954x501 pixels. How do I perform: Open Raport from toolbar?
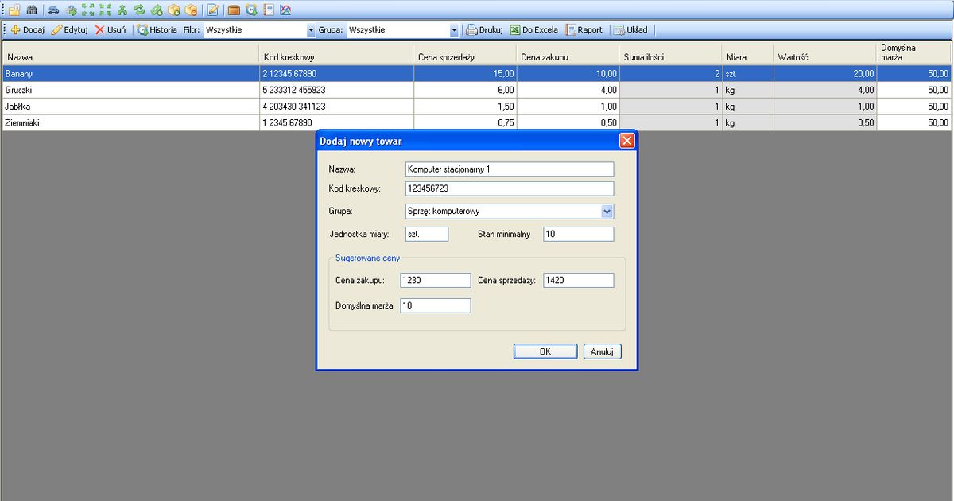tap(584, 30)
